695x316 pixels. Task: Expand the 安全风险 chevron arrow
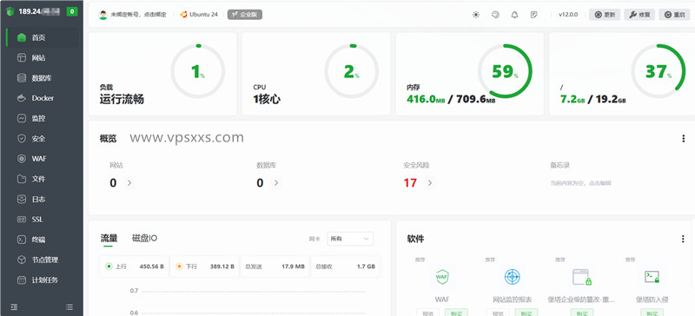[x=430, y=182]
